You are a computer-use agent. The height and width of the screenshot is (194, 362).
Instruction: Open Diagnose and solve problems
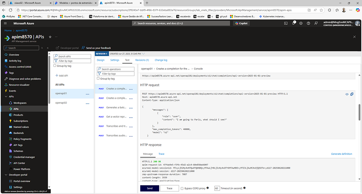pyautogui.click(x=25, y=79)
